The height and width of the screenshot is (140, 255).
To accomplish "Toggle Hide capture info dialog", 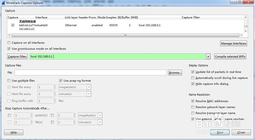I will pos(193,84).
